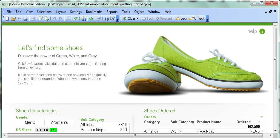Image resolution: width=280 pixels, height=138 pixels.
Task: Click the Back navigation button
Action: (x=148, y=19)
